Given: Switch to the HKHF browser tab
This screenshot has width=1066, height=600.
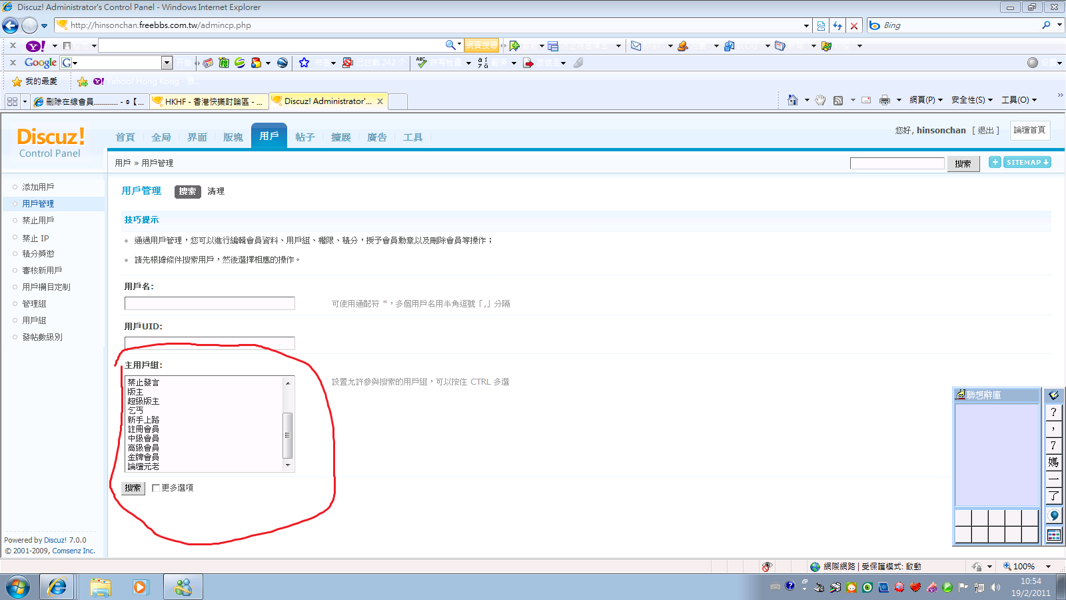Looking at the screenshot, I should [x=209, y=101].
